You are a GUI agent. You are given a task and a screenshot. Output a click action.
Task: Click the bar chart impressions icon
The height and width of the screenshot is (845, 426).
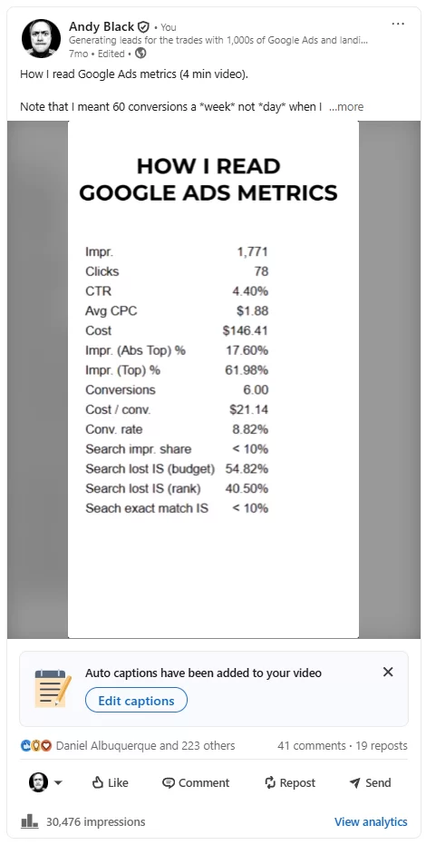(x=30, y=821)
